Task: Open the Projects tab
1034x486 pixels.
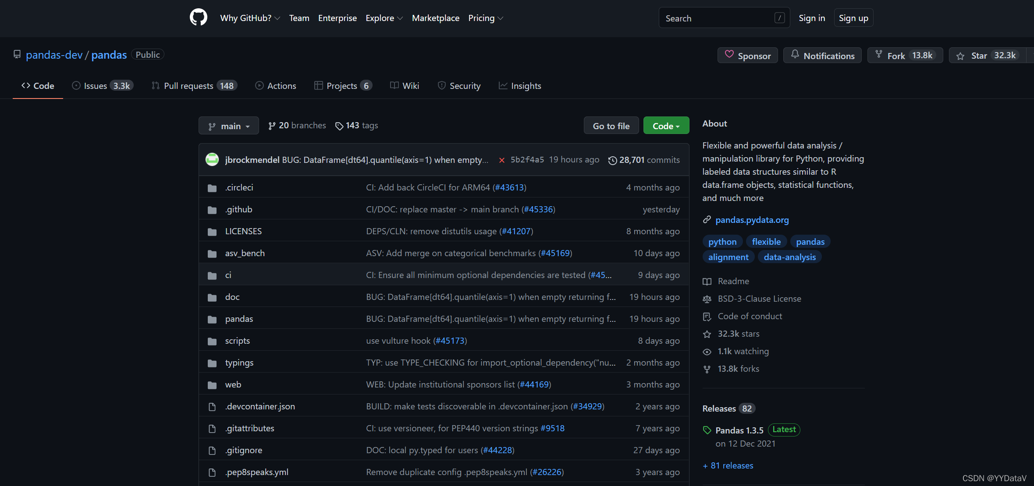Action: 343,86
